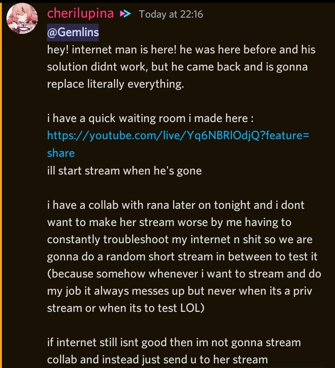Select the 'collab with rana later on tonight' line
This screenshot has height=368, width=335.
[x=176, y=206]
